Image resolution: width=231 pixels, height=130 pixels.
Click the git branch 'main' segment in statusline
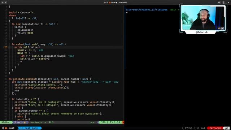point(20,122)
